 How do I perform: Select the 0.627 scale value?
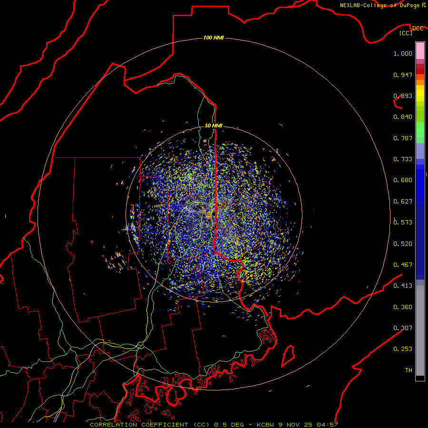(x=403, y=202)
